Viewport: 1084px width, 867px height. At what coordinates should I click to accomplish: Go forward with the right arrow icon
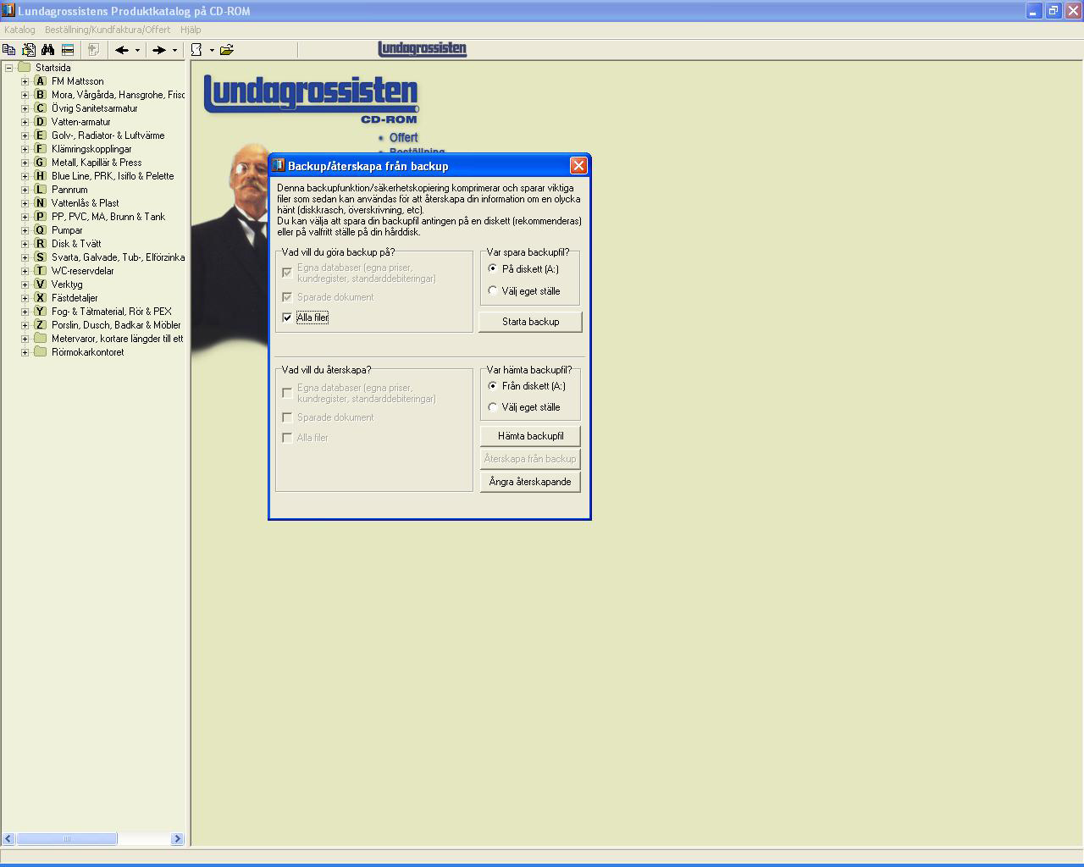[159, 50]
